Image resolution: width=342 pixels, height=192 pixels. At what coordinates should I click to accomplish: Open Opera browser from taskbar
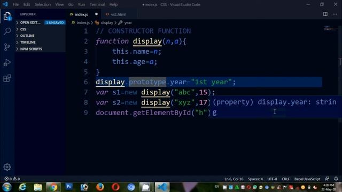coord(115,187)
